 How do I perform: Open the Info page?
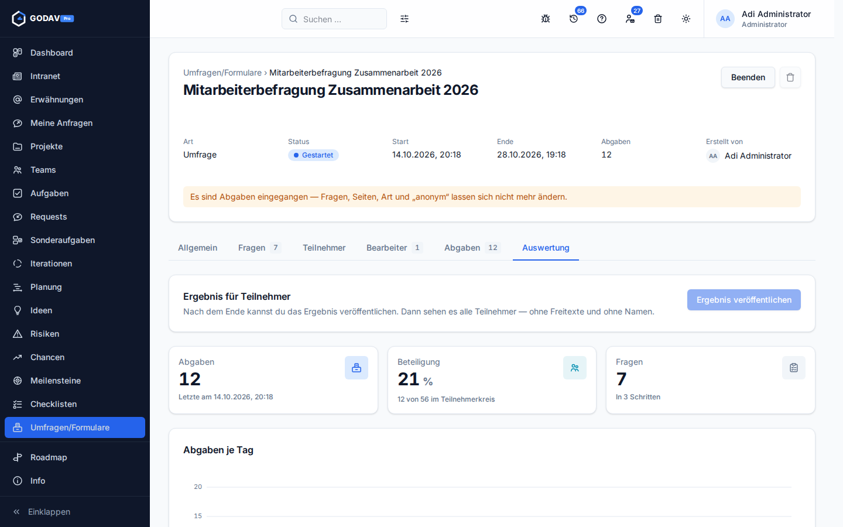pyautogui.click(x=75, y=481)
